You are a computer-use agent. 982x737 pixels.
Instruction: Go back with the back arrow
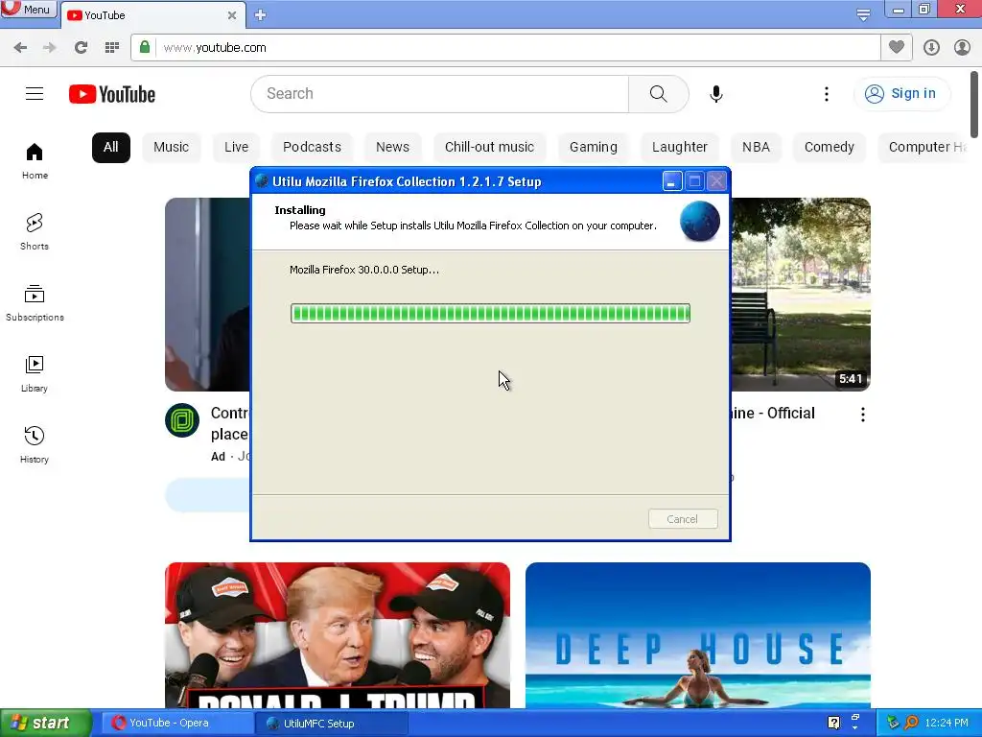pyautogui.click(x=20, y=48)
